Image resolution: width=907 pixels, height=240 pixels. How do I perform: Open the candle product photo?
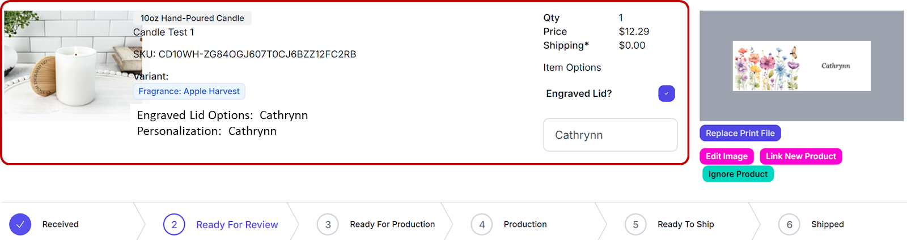[x=67, y=65]
